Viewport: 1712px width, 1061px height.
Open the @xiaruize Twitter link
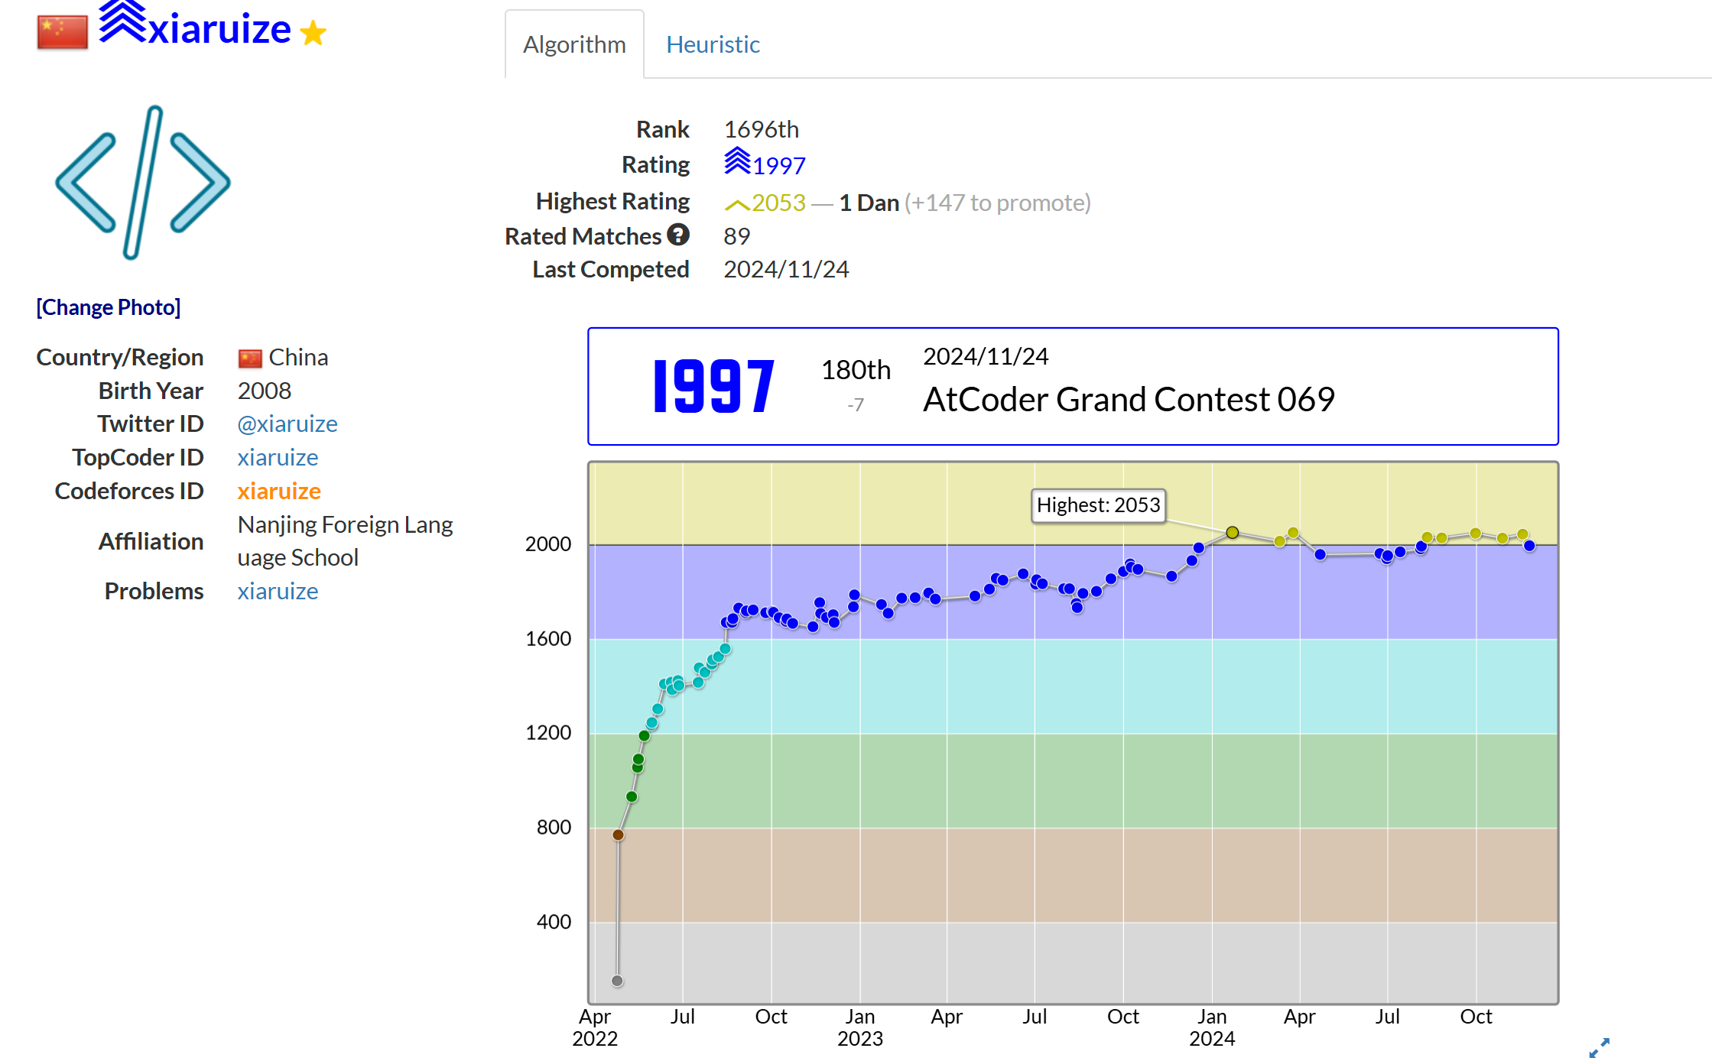coord(287,423)
